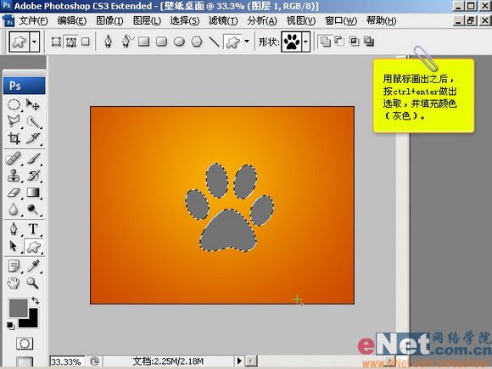Open the 分析(A) menu
The image size is (492, 369).
pos(262,21)
